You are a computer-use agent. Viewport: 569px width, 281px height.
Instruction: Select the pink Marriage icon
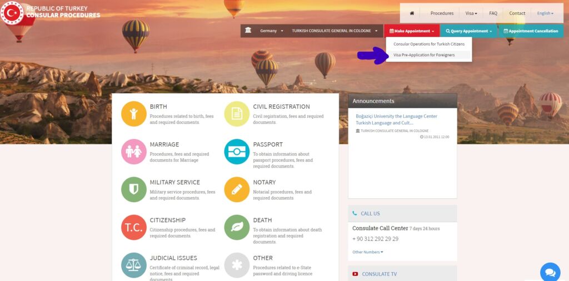tap(133, 152)
